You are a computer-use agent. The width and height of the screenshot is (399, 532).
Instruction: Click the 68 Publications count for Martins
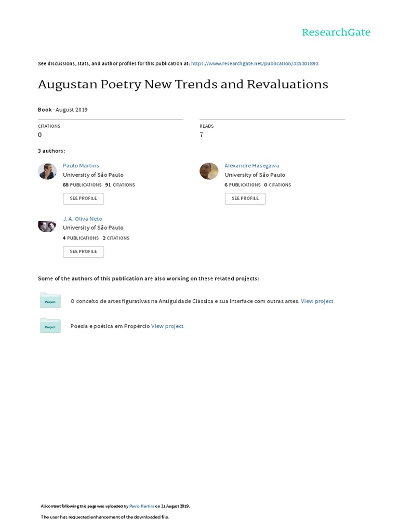[x=82, y=185]
